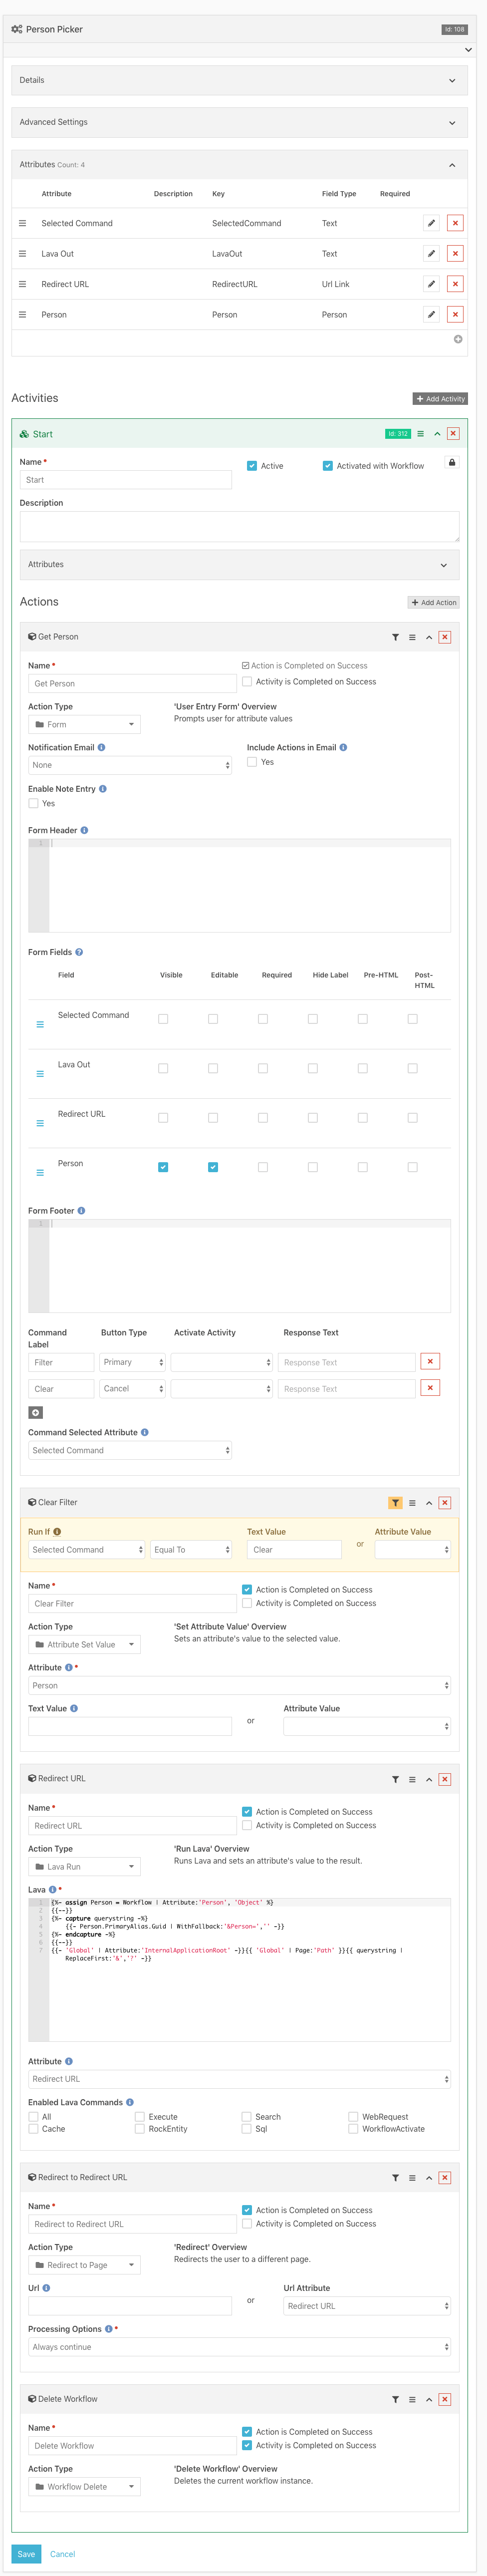Viewport: 487px width, 2576px height.
Task: Add a new command button with the plus icon
Action: point(35,1412)
